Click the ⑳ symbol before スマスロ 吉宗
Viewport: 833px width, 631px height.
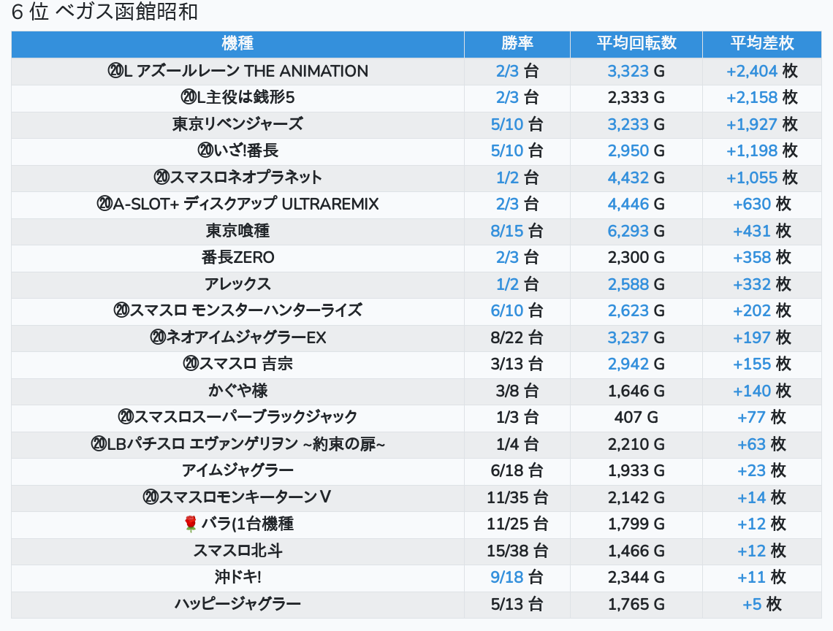[x=191, y=364]
